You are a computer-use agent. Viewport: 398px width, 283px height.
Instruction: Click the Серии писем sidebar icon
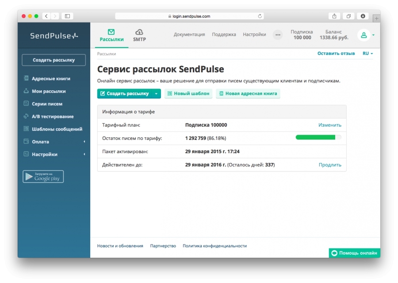[26, 104]
